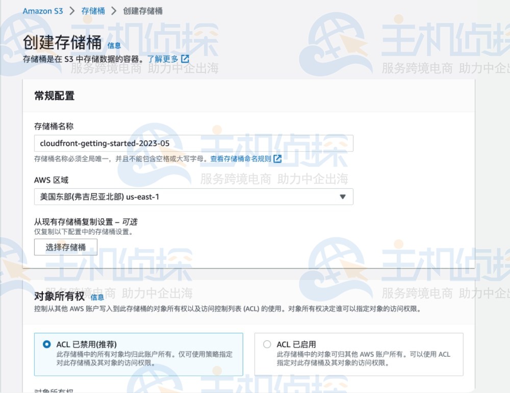Enable the ACL 已启用 option
Viewport: 510px width, 393px height.
[x=267, y=345]
